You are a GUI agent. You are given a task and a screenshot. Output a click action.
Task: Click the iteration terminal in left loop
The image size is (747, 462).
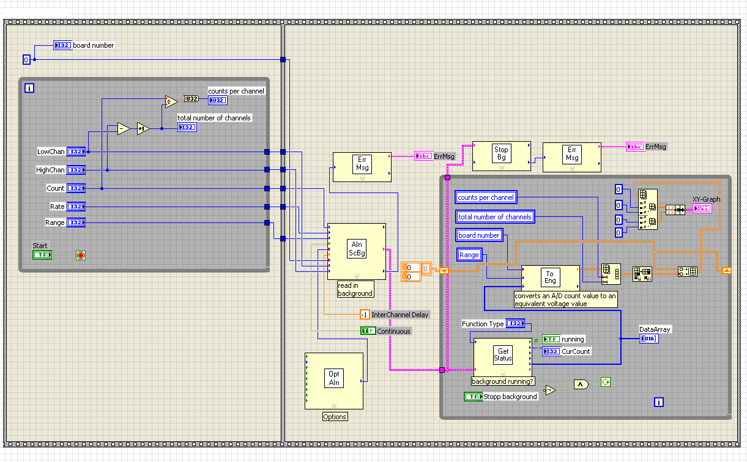pyautogui.click(x=29, y=88)
